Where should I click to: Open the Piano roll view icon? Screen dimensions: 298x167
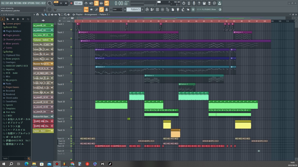click(x=152, y=10)
